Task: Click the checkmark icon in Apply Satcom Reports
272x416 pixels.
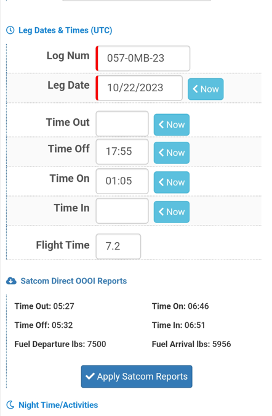Action: click(90, 376)
